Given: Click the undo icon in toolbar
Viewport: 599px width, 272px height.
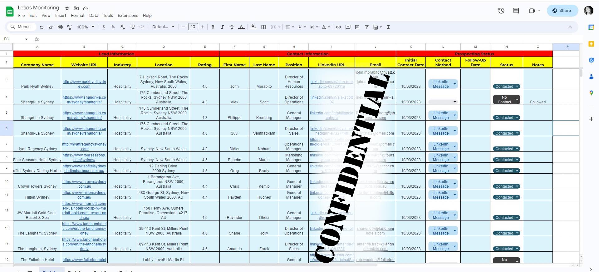Looking at the screenshot, I should [x=42, y=27].
